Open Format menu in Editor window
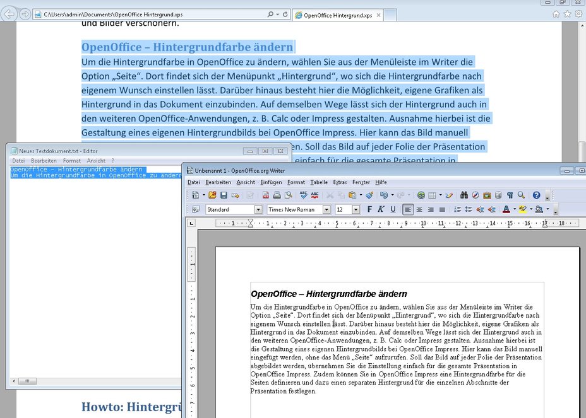This screenshot has height=418, width=586. pyautogui.click(x=72, y=161)
